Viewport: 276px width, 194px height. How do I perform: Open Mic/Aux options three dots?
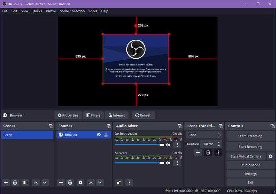(x=177, y=163)
